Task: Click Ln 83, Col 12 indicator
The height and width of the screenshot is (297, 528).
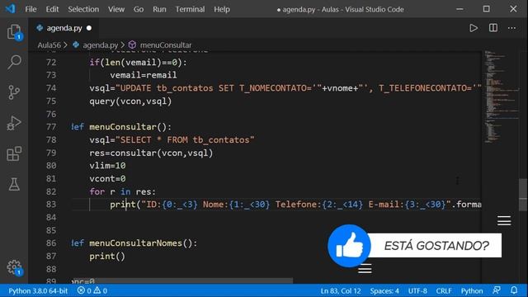Action: pos(341,290)
